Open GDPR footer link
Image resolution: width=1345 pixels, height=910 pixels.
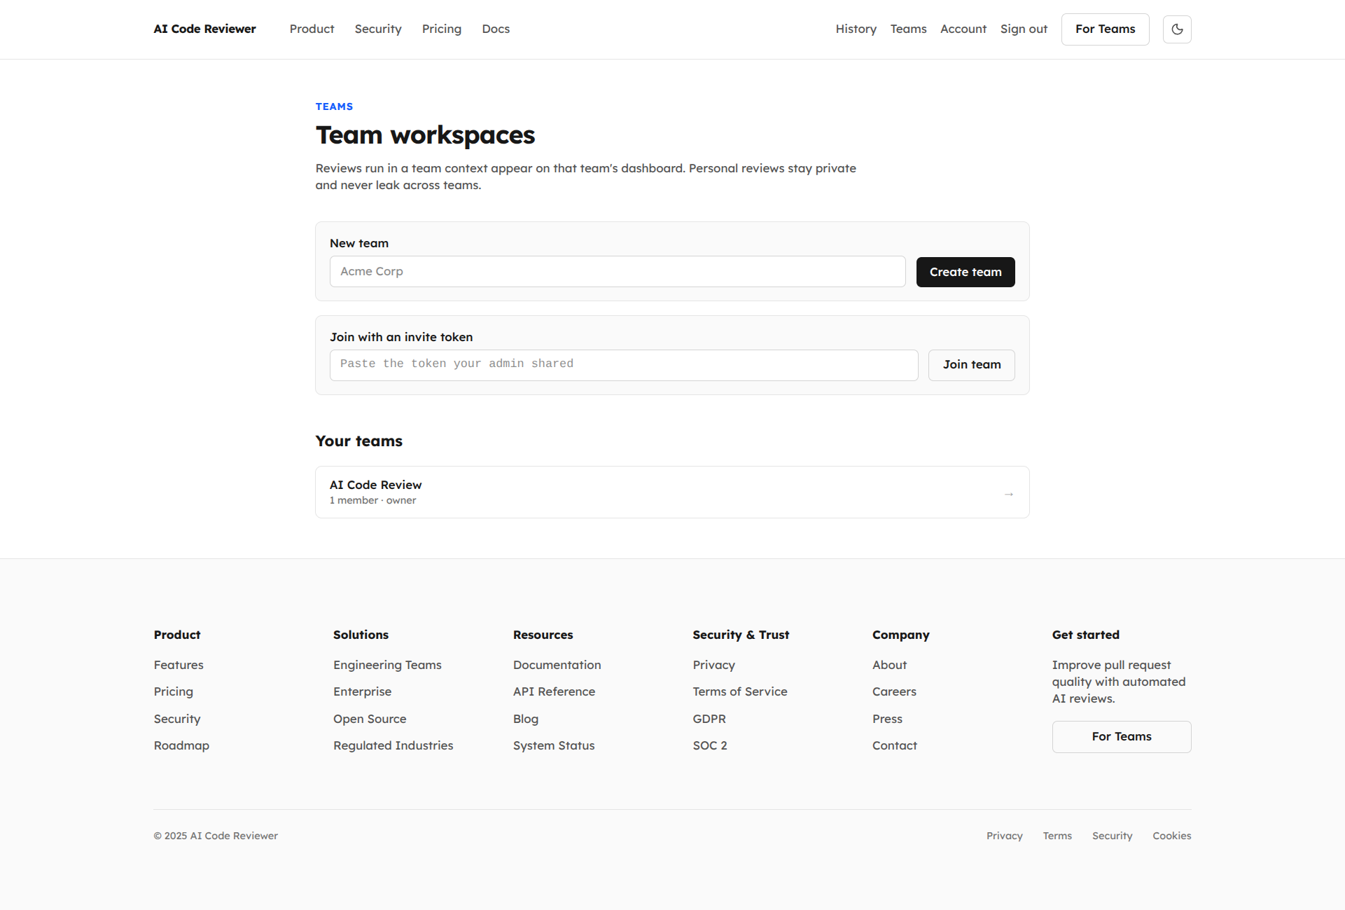point(709,719)
